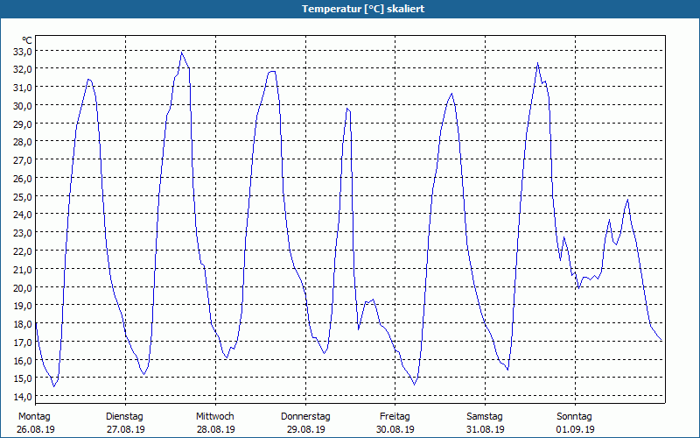
Task: Select the 26,0 axis value
Action: point(23,179)
